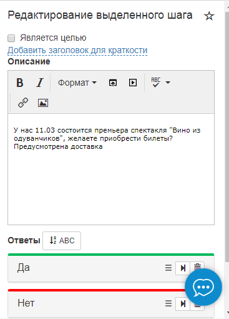Click the upload-in-window toolbar icon

click(x=113, y=83)
